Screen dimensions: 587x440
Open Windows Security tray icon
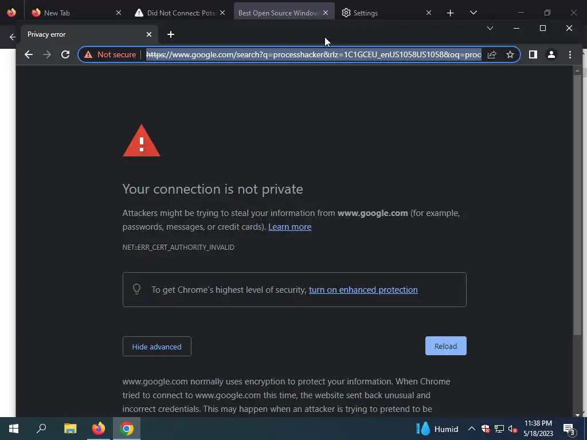(x=486, y=429)
